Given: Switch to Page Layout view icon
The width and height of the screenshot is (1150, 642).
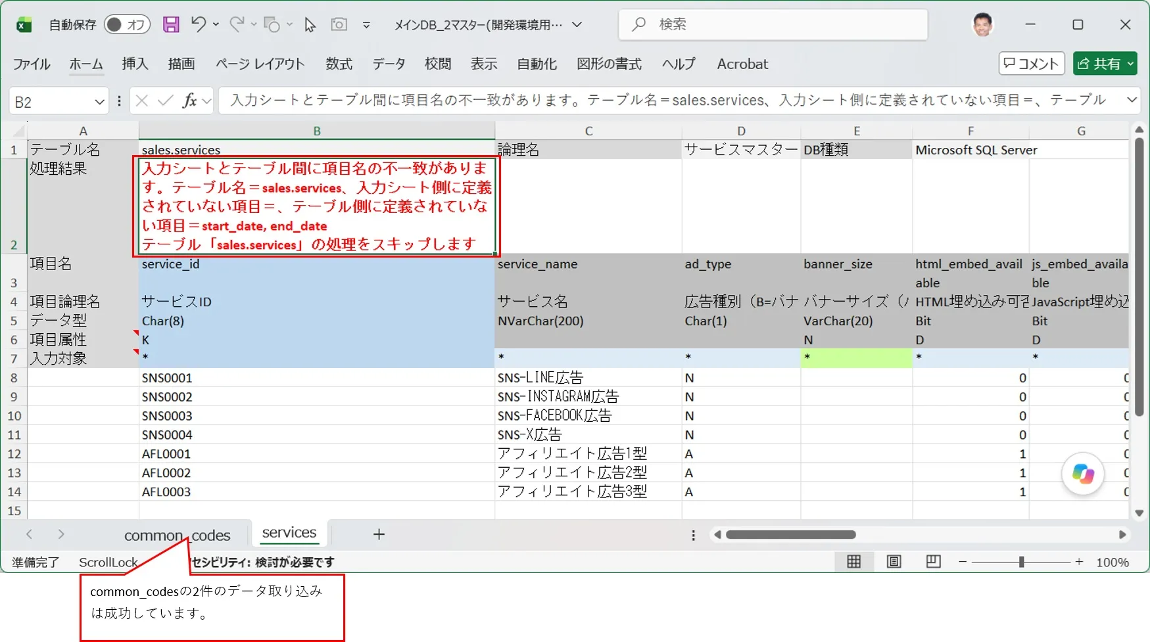Looking at the screenshot, I should (894, 562).
